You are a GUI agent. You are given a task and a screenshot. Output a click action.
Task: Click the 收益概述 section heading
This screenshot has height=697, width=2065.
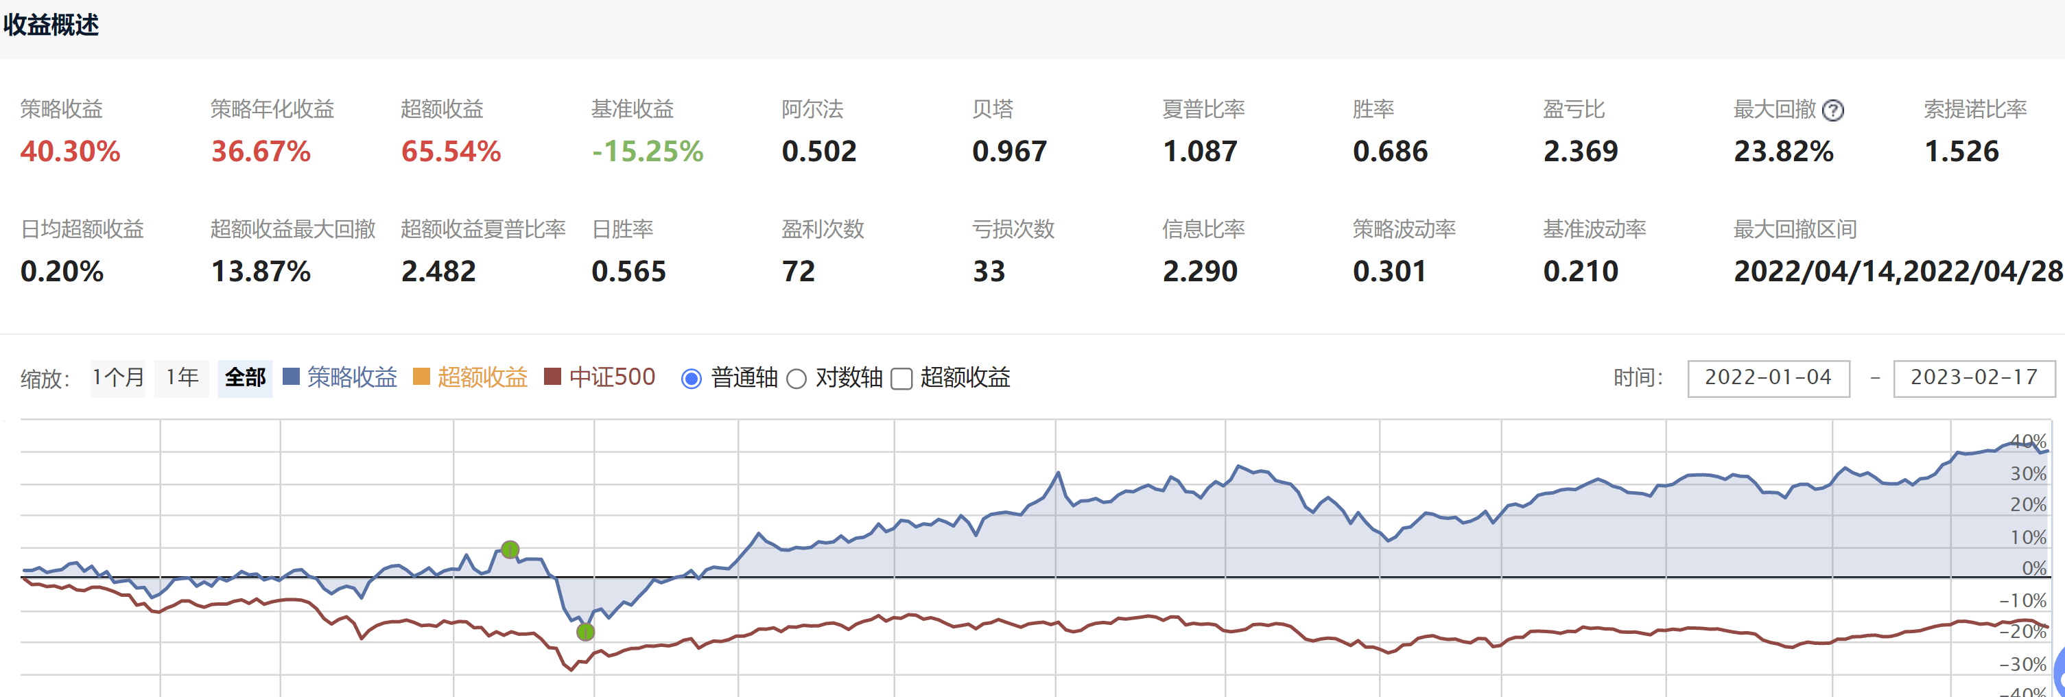(x=51, y=25)
